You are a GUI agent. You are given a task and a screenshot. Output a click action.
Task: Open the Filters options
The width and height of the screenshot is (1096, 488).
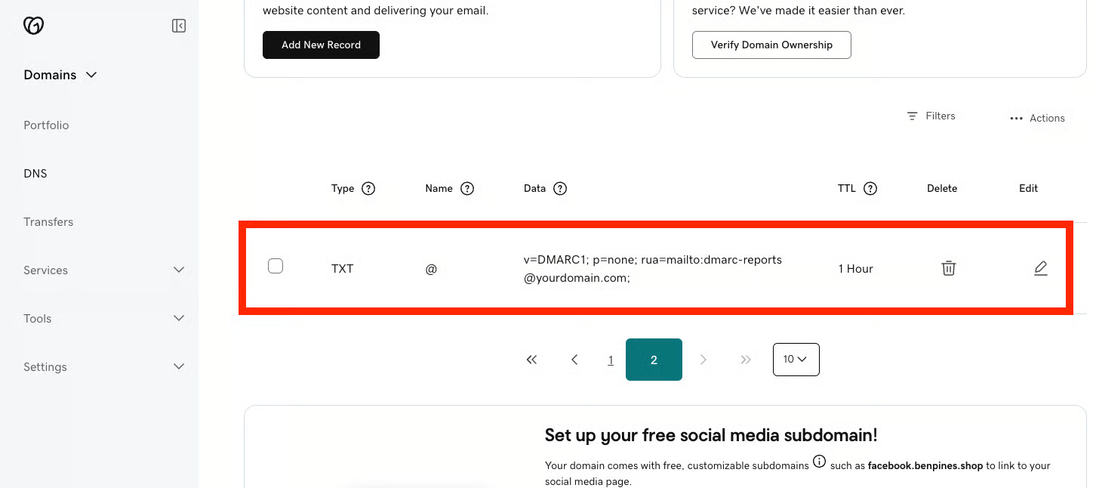coord(931,116)
